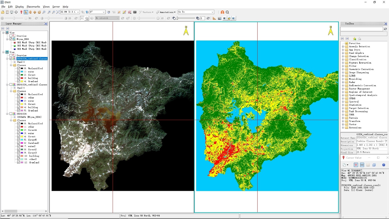Screen dimensions: 389x219
Task: Open the Display menu
Action: pyautogui.click(x=20, y=6)
